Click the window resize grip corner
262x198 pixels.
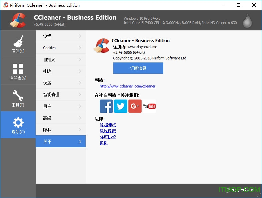click(259, 195)
